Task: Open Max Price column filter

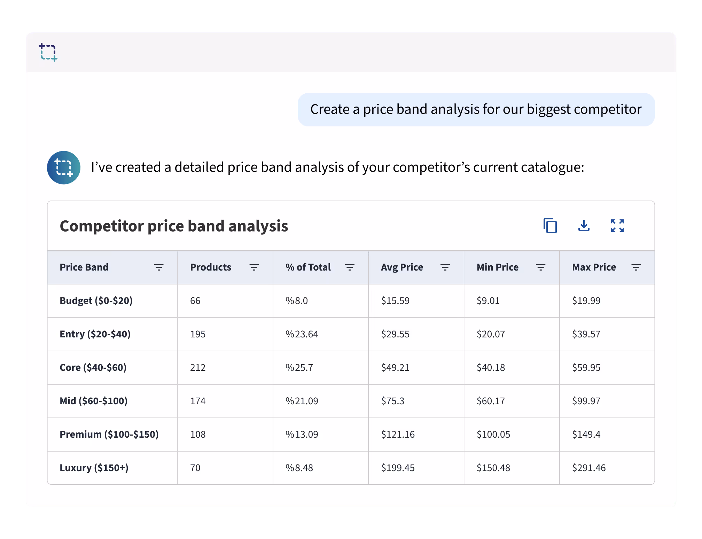Action: tap(636, 267)
